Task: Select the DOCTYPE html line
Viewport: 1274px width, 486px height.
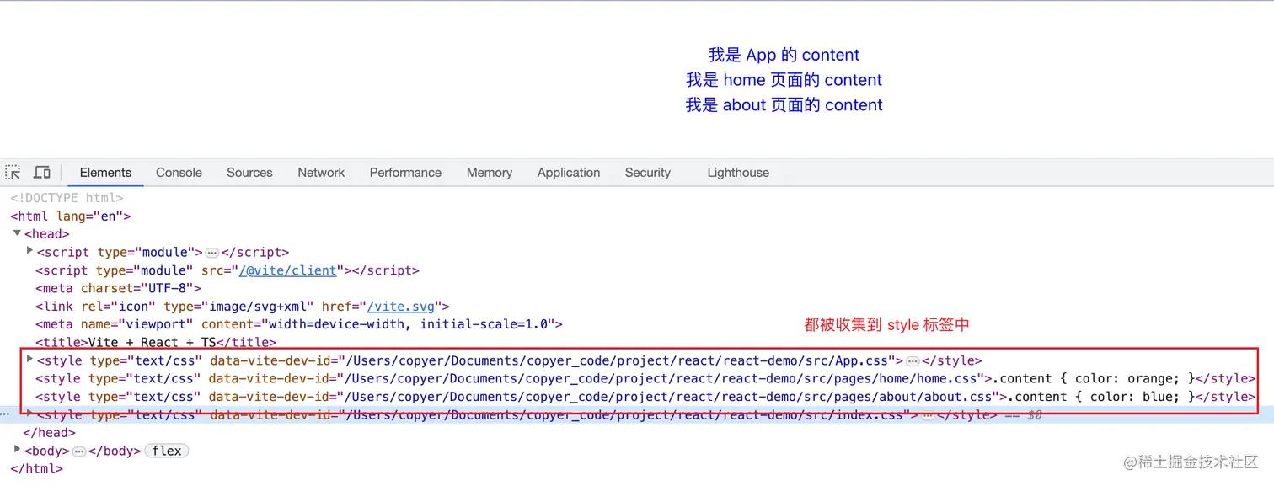Action: (67, 198)
